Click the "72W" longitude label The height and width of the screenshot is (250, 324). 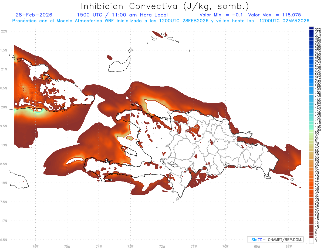point(162,246)
